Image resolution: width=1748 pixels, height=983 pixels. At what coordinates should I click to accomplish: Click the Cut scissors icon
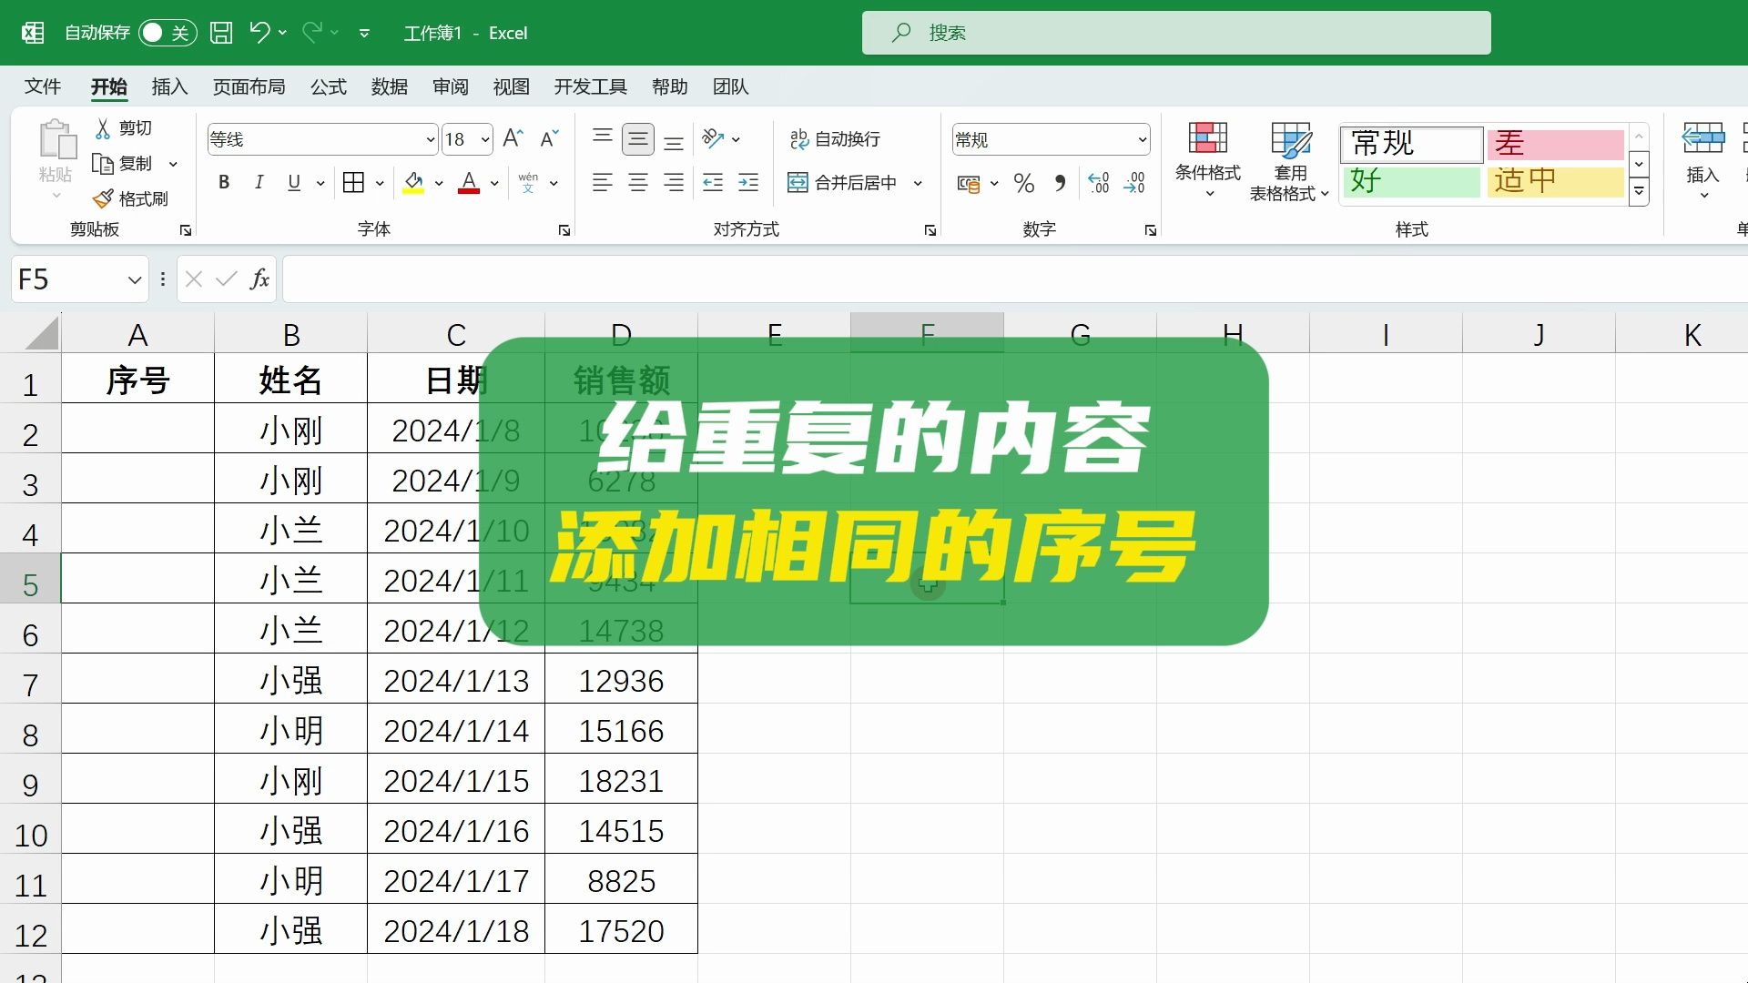tap(103, 128)
